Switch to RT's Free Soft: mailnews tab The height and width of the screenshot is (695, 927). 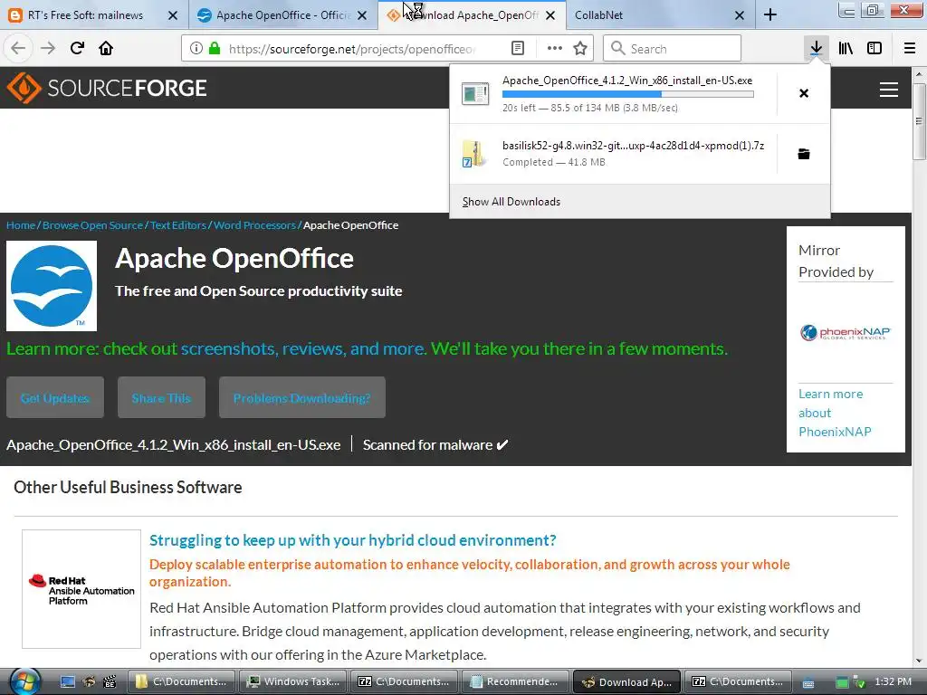[86, 15]
